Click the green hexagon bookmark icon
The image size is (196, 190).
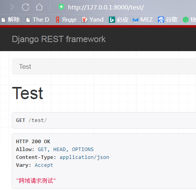pyautogui.click(x=185, y=20)
